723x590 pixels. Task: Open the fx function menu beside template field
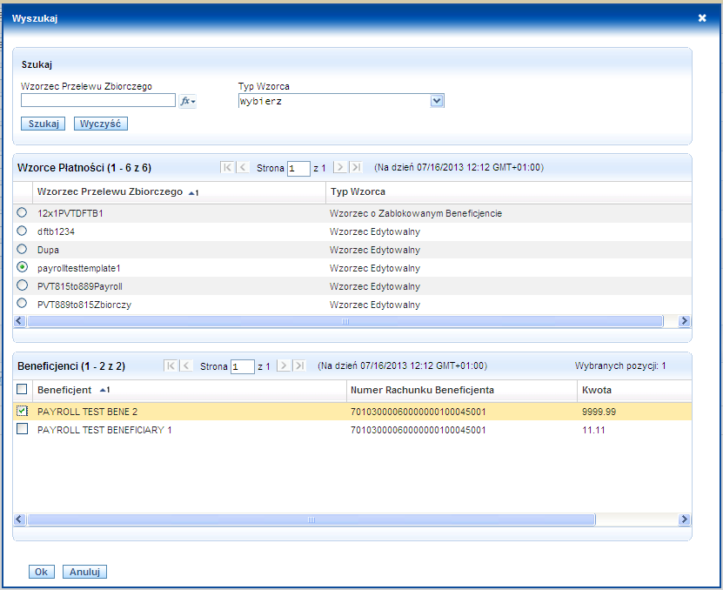tap(188, 101)
